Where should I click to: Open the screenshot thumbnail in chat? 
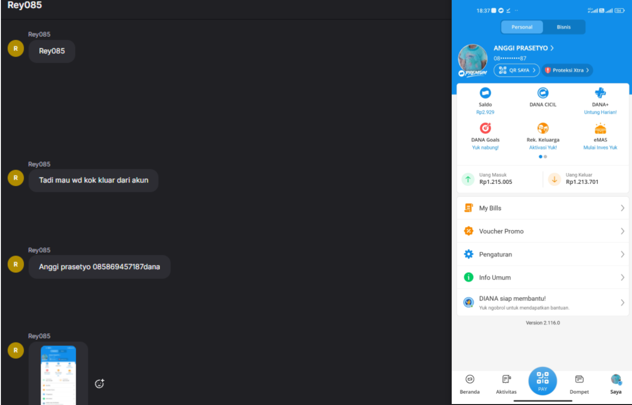(x=58, y=375)
